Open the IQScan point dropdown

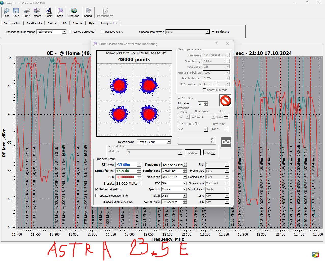click(169, 142)
